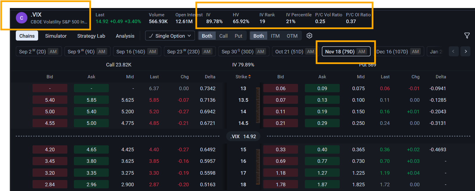Show earlier expiration dates with left arrow
Screen dimensions: 475x191
tap(453, 51)
